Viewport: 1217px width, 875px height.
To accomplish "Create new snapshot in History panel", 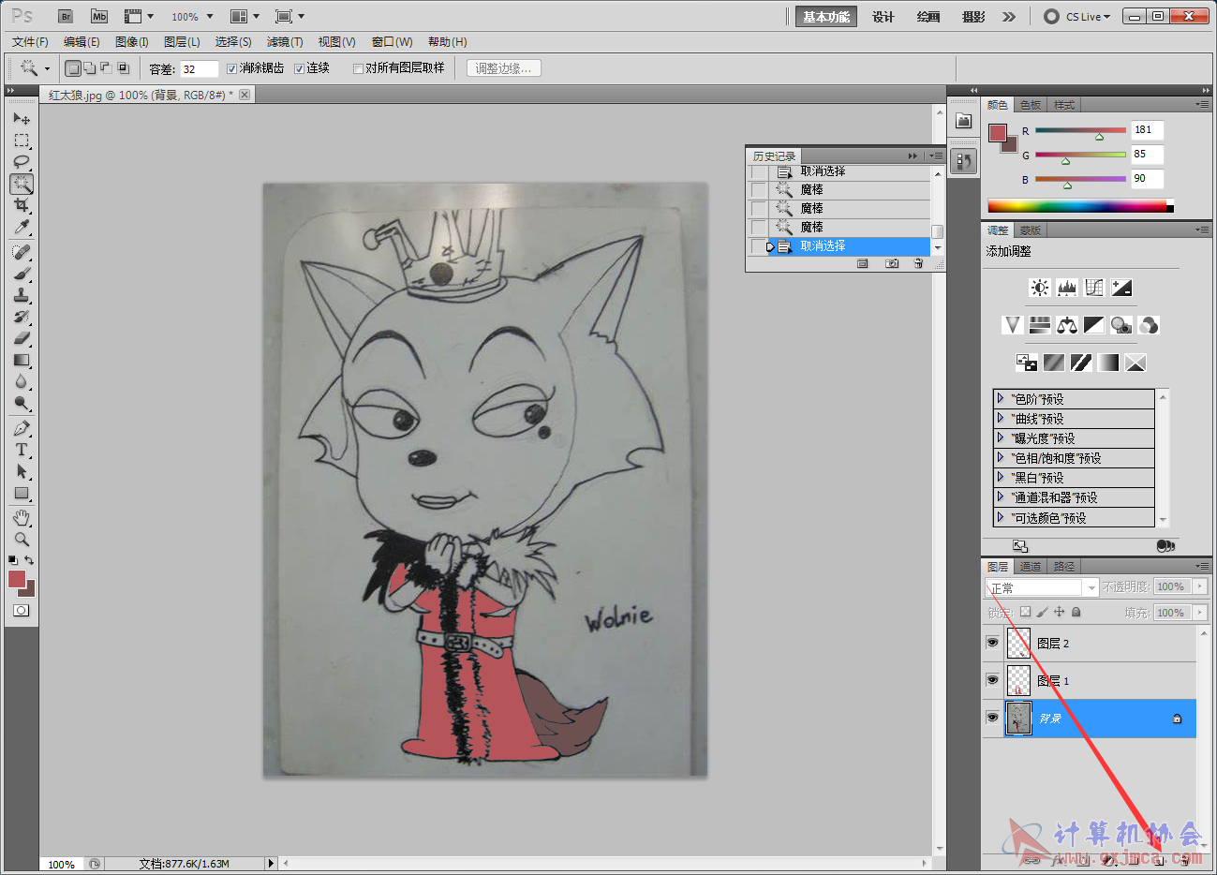I will [x=891, y=264].
